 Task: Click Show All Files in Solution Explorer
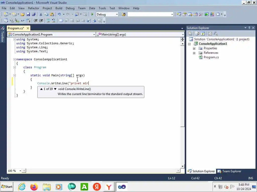click(197, 34)
